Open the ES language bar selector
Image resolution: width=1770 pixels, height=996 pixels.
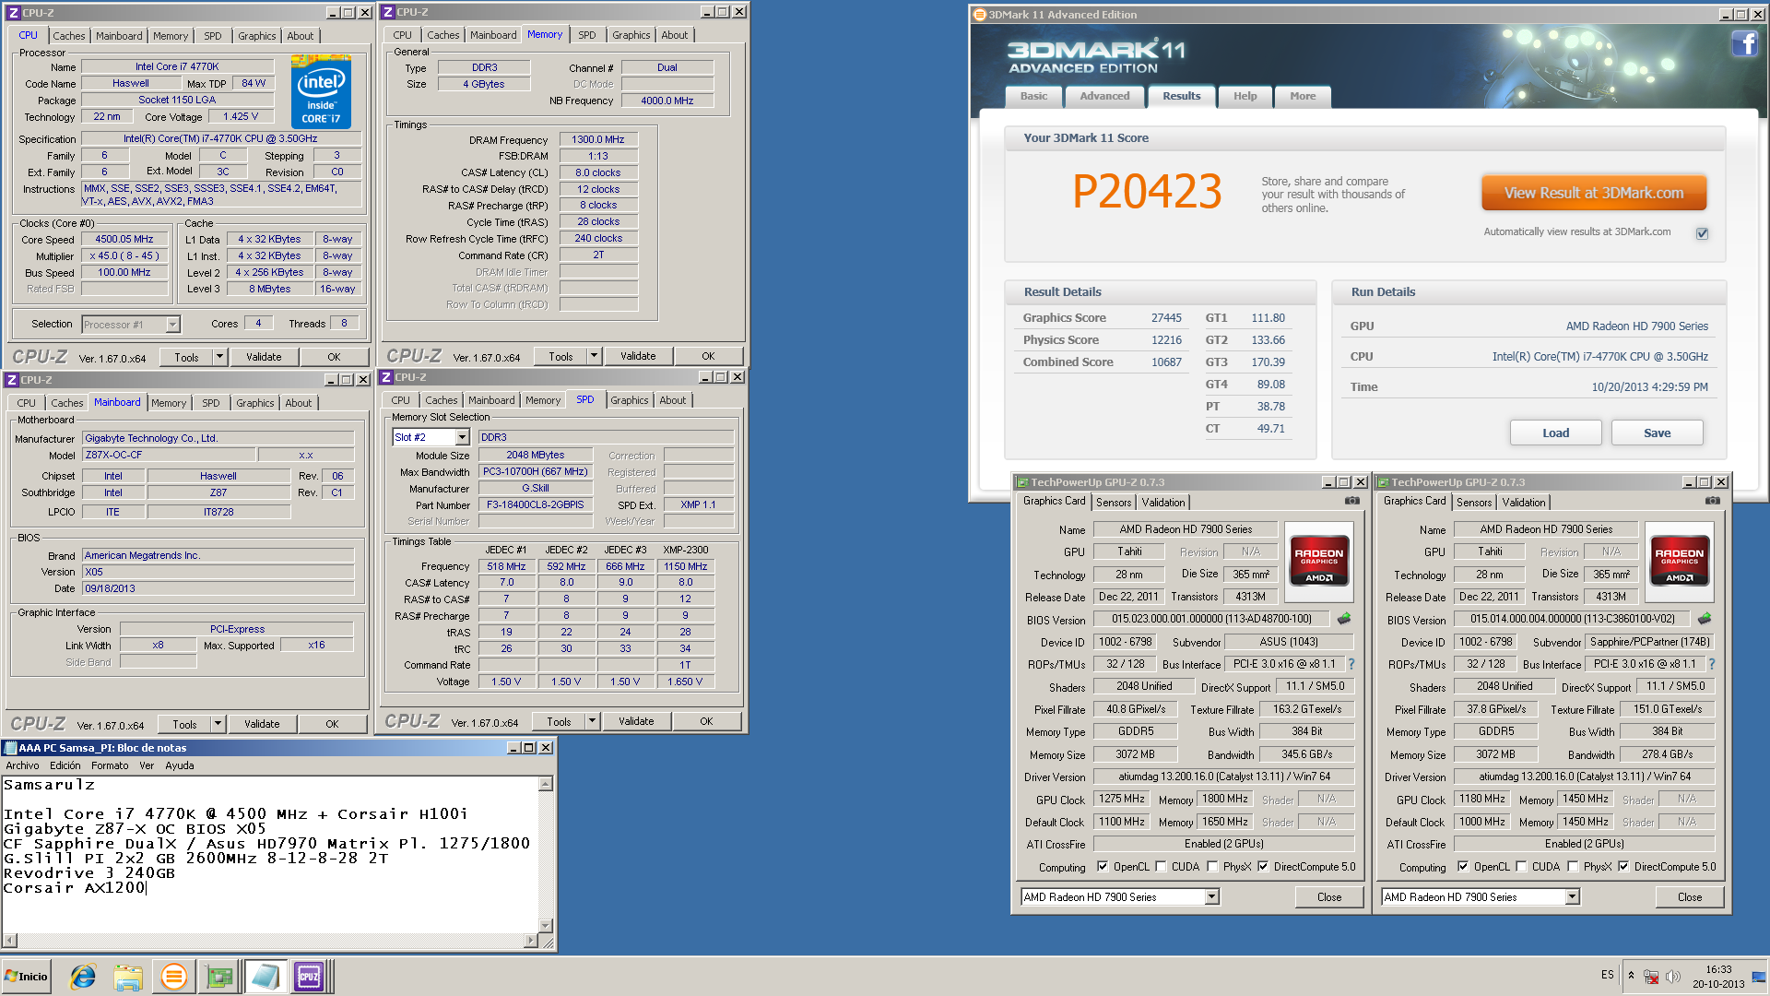(x=1608, y=976)
